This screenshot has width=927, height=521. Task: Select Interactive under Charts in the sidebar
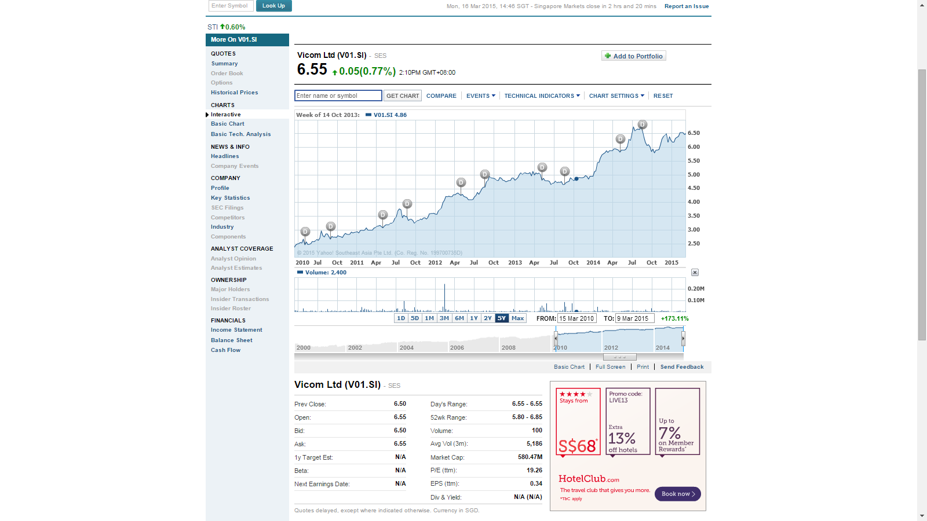point(226,115)
